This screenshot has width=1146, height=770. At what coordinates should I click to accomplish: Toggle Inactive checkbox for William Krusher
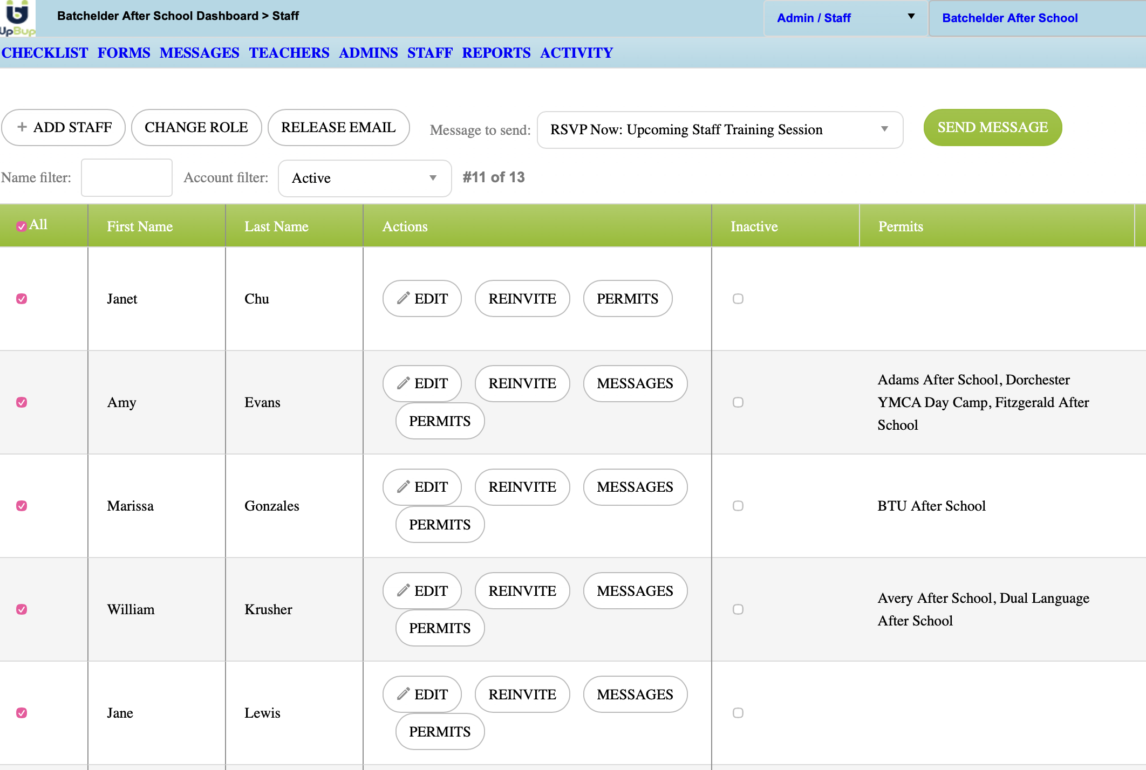[x=738, y=609]
